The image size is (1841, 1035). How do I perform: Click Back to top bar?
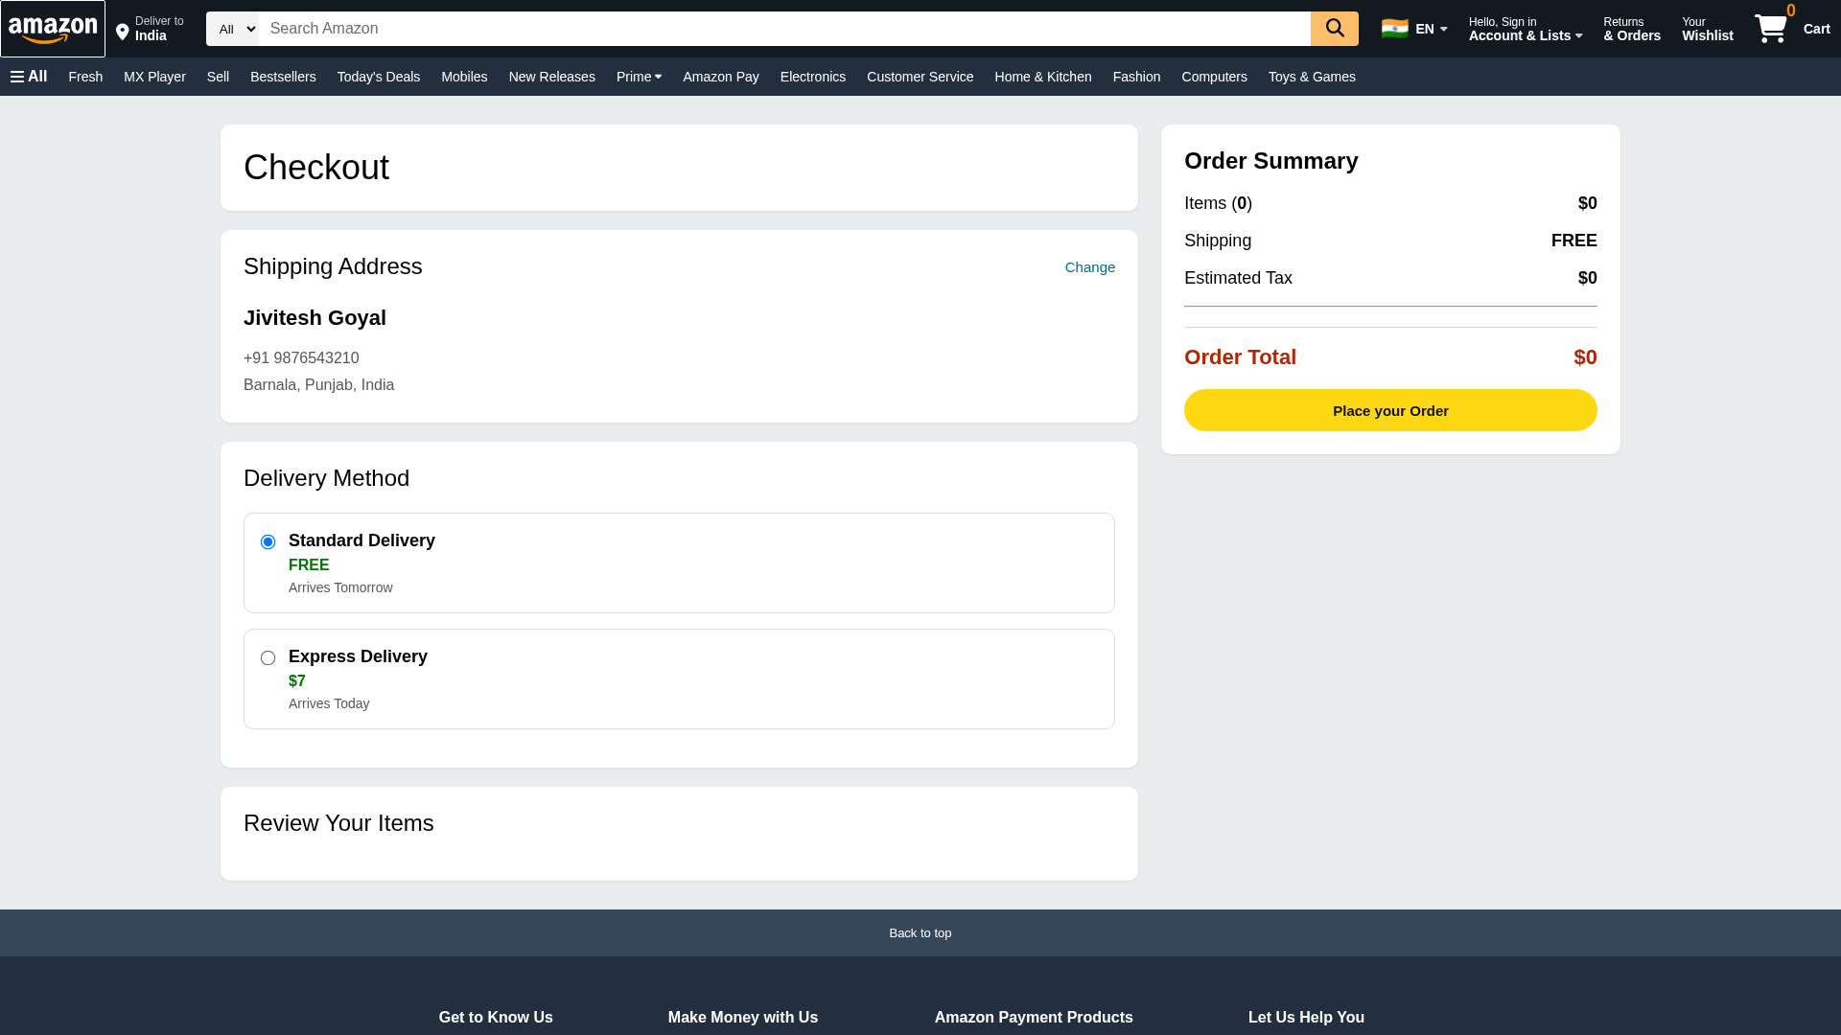click(920, 933)
